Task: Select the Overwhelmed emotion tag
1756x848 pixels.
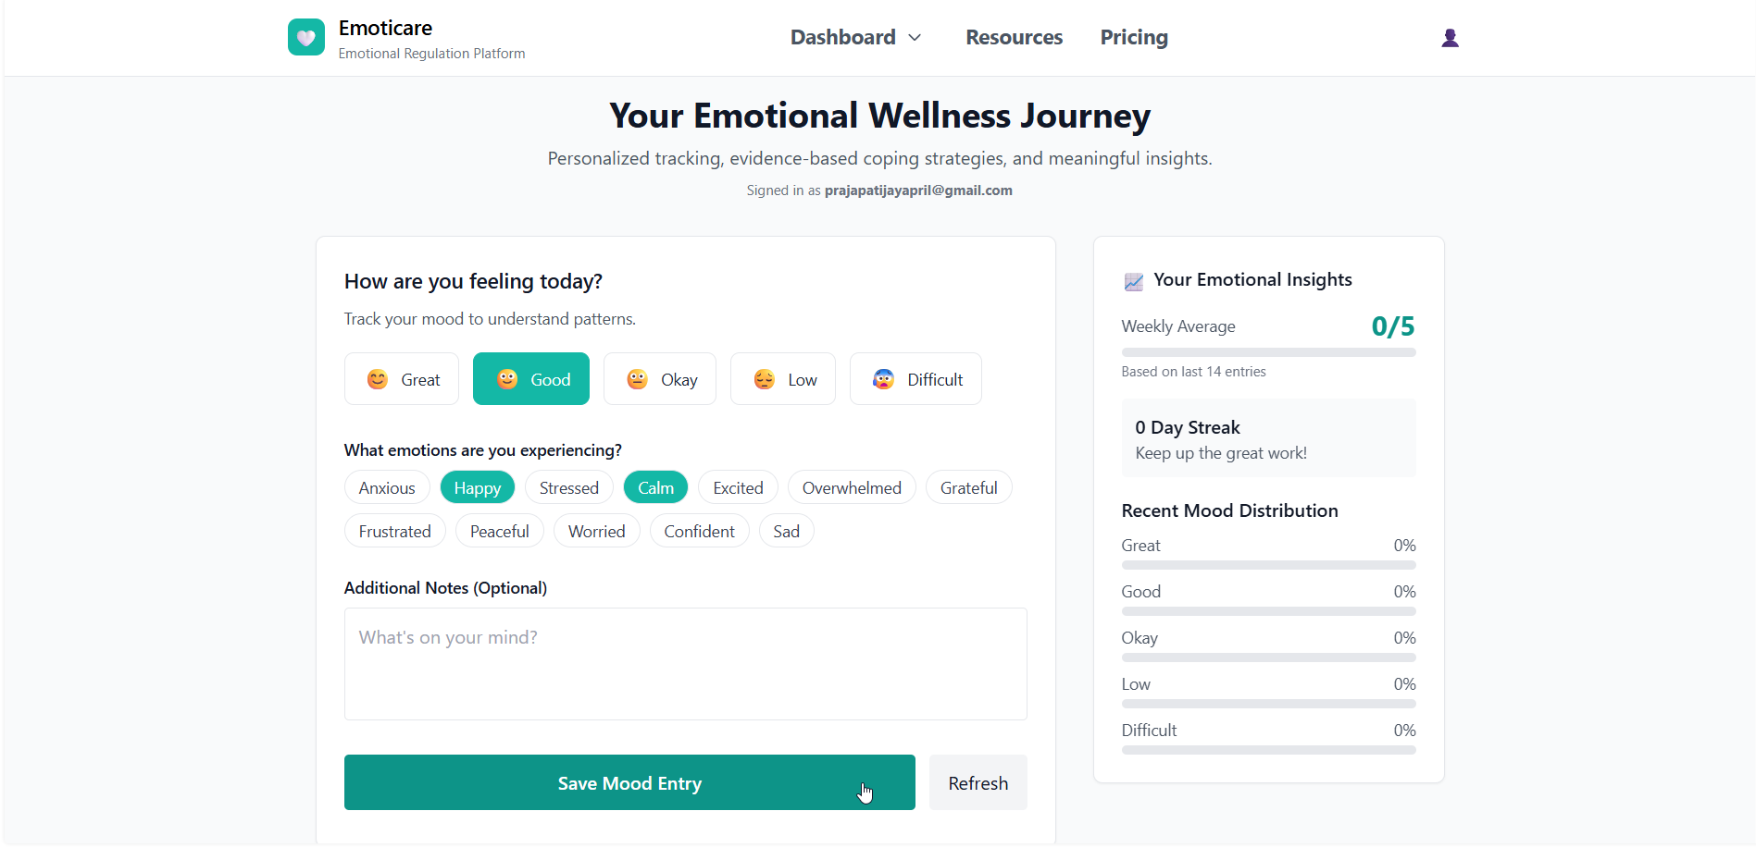Action: (851, 487)
